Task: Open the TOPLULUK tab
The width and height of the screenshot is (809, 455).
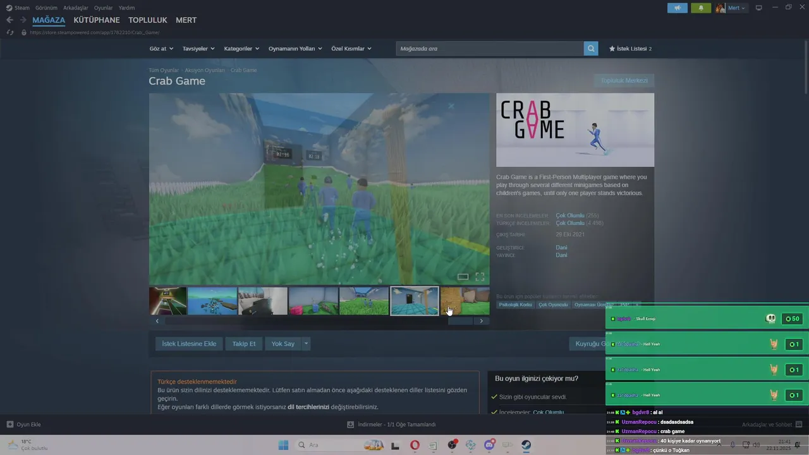Action: click(148, 20)
